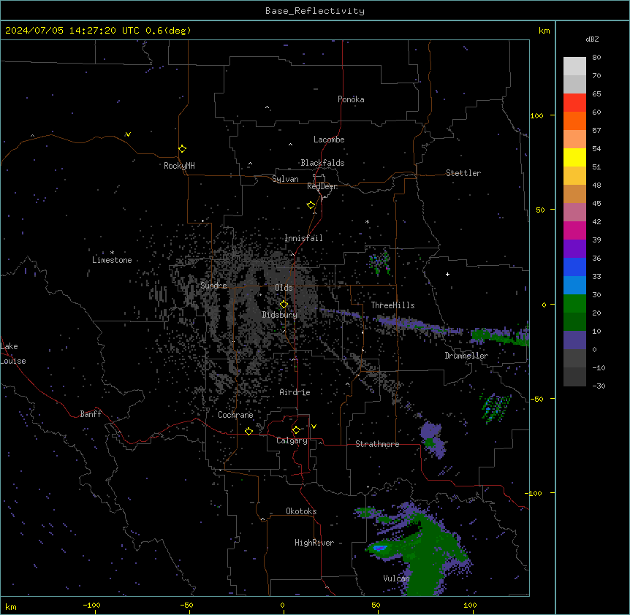Click the yellow diamond marker right of Cochrane

click(248, 431)
